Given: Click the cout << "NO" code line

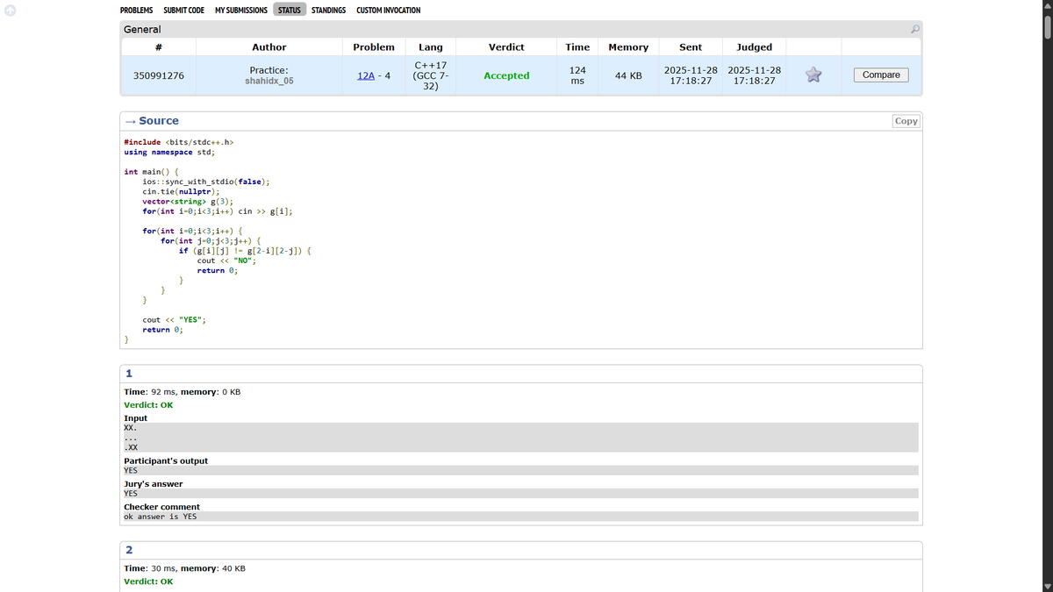Looking at the screenshot, I should click(x=226, y=260).
